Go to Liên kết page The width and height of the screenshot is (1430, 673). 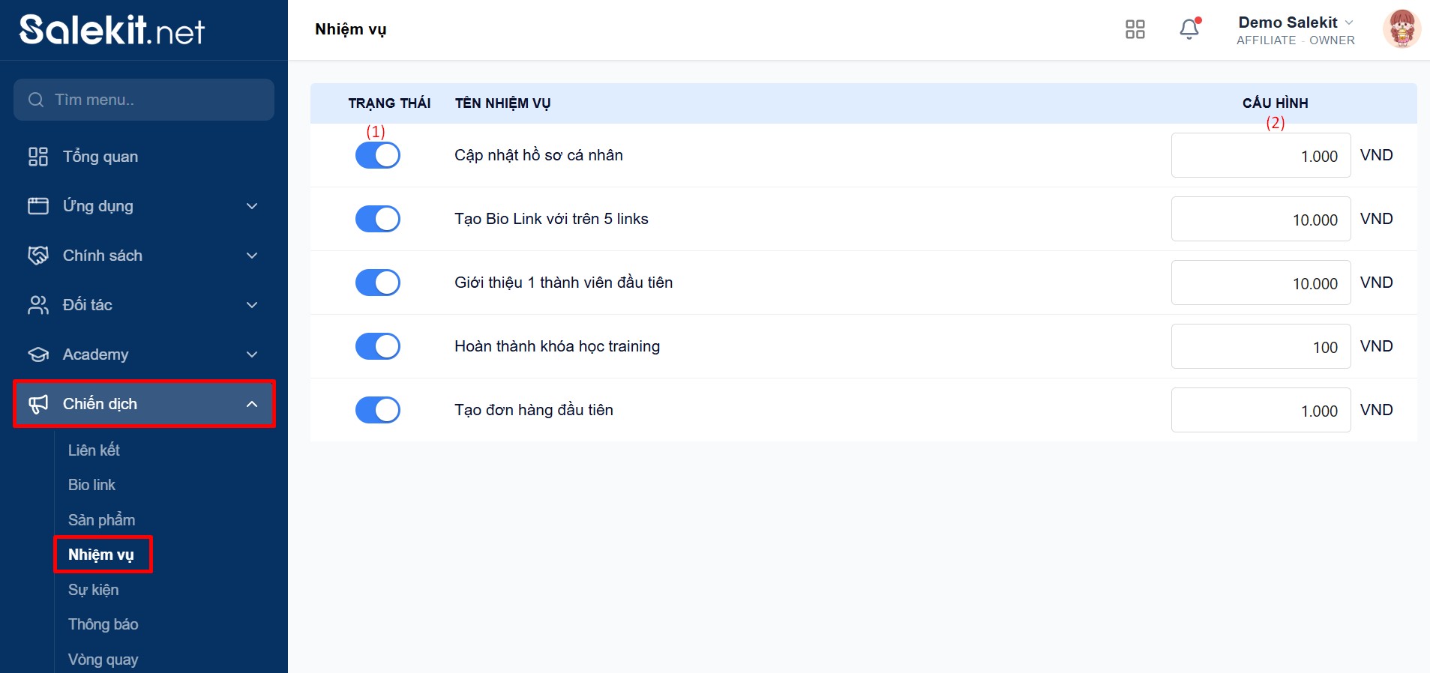[x=94, y=450]
